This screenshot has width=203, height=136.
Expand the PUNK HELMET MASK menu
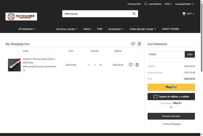click(143, 29)
